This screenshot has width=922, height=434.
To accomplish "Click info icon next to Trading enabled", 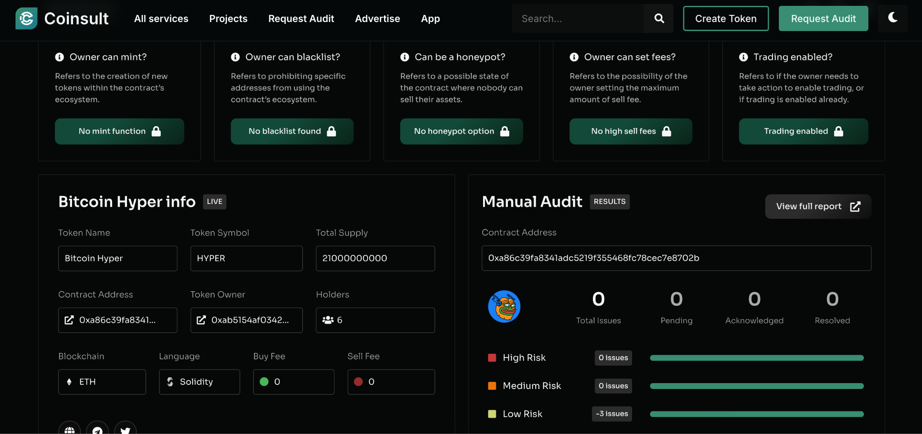I will click(x=743, y=57).
